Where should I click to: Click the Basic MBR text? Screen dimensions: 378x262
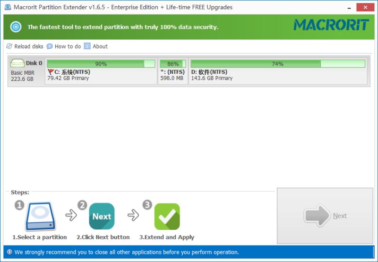[x=23, y=73]
